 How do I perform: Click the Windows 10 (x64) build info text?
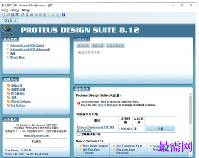27,154
